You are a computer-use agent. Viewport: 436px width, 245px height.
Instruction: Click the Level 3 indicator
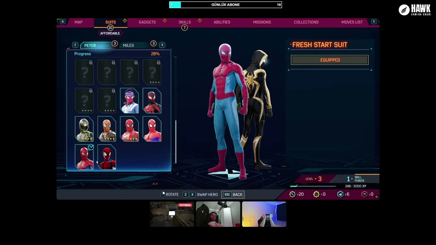click(x=313, y=179)
